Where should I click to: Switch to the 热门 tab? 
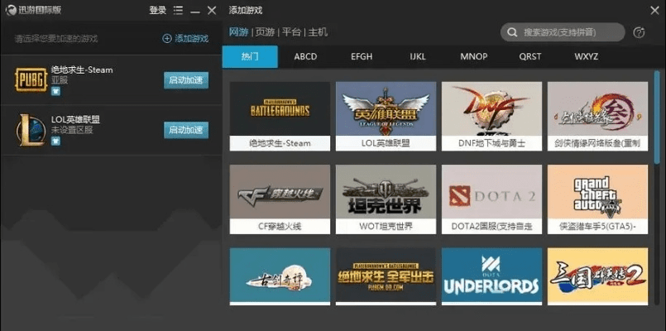tap(250, 57)
